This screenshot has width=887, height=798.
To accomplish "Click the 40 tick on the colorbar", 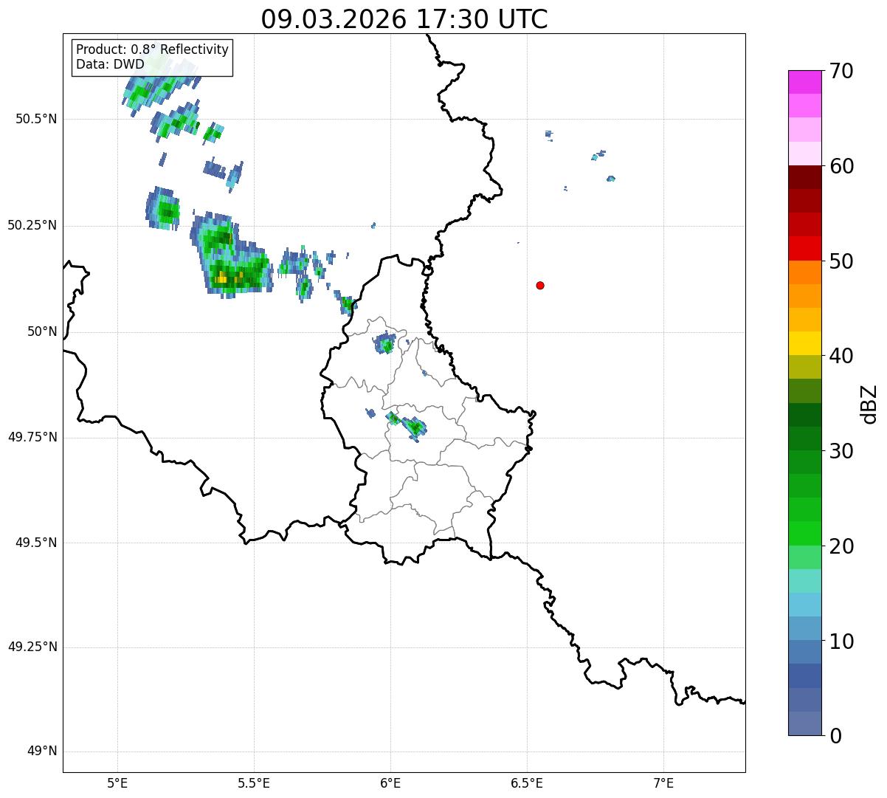I will tap(841, 356).
